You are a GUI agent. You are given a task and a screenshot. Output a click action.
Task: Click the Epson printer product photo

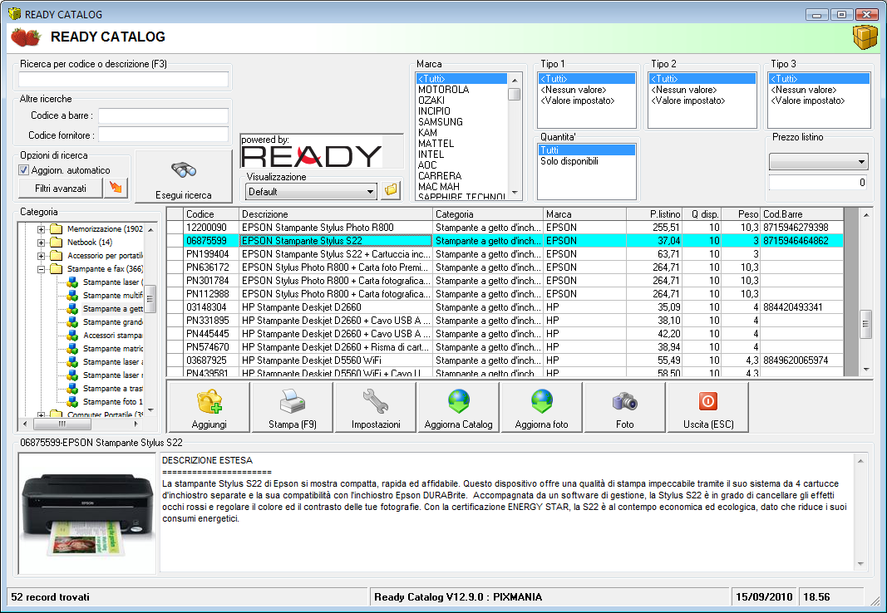click(x=87, y=513)
